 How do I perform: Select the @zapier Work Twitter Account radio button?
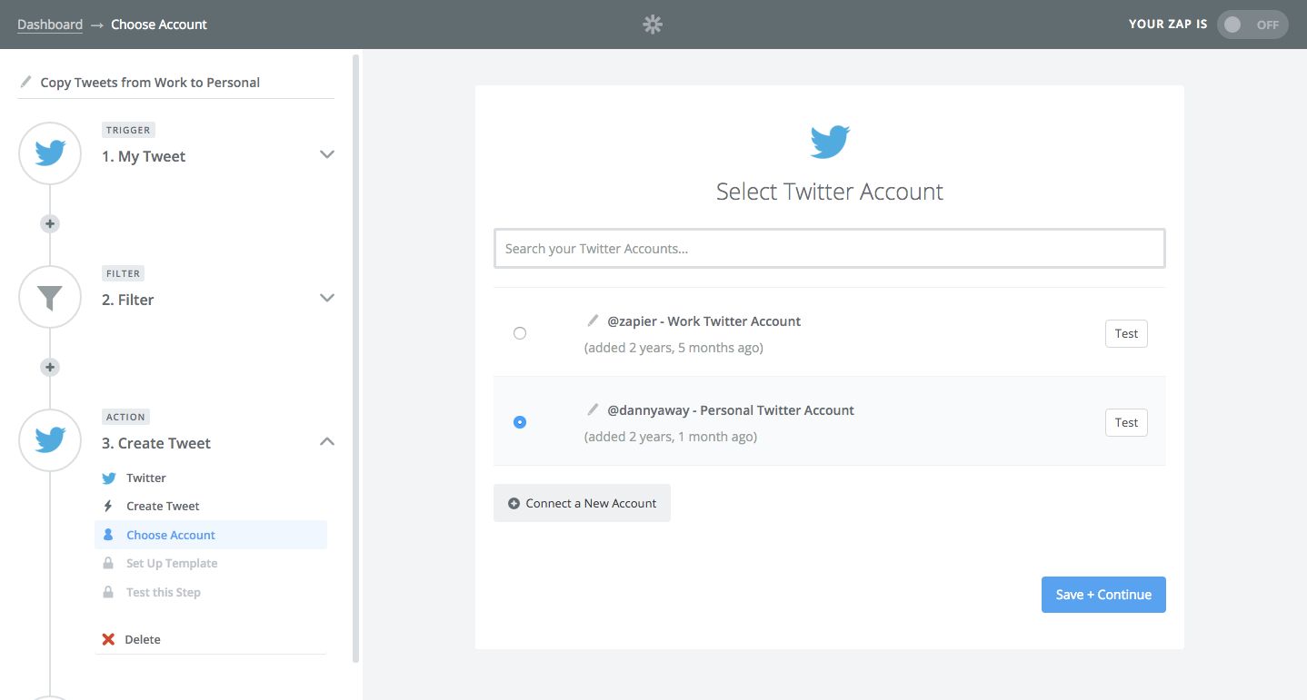520,333
